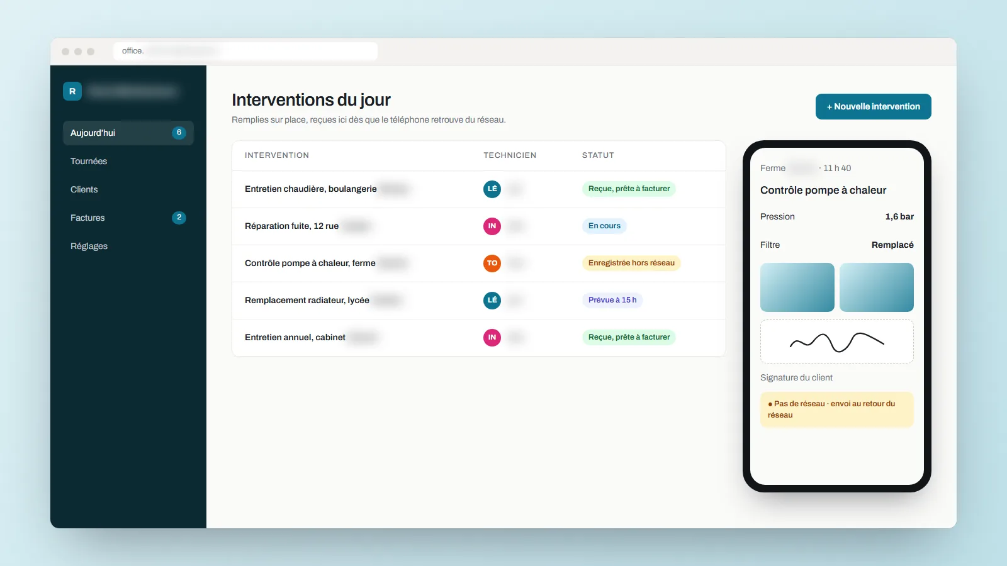Click the 'Contrôle pompe à chaleur' phone title
1007x566 pixels.
[823, 190]
